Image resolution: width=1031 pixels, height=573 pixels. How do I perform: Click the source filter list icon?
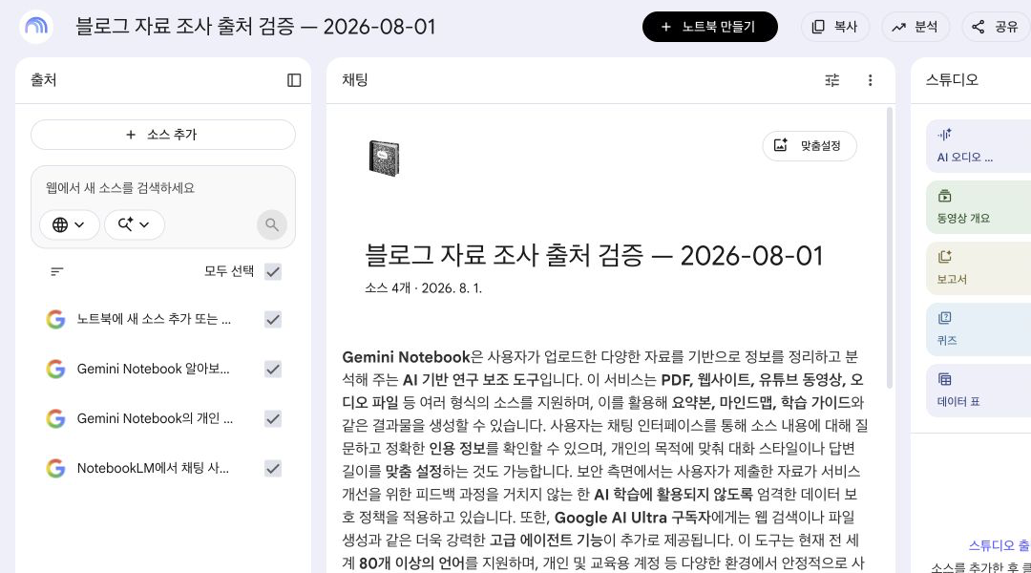[57, 271]
